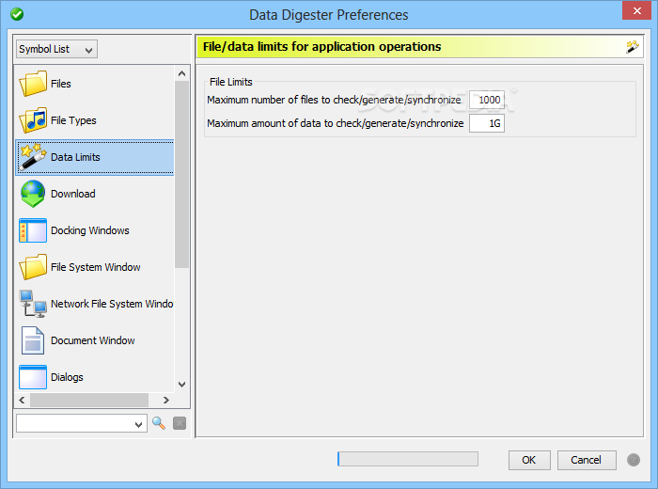Click the 'Maximum amount of data' label
Screen dimensions: 658x489
[336, 123]
